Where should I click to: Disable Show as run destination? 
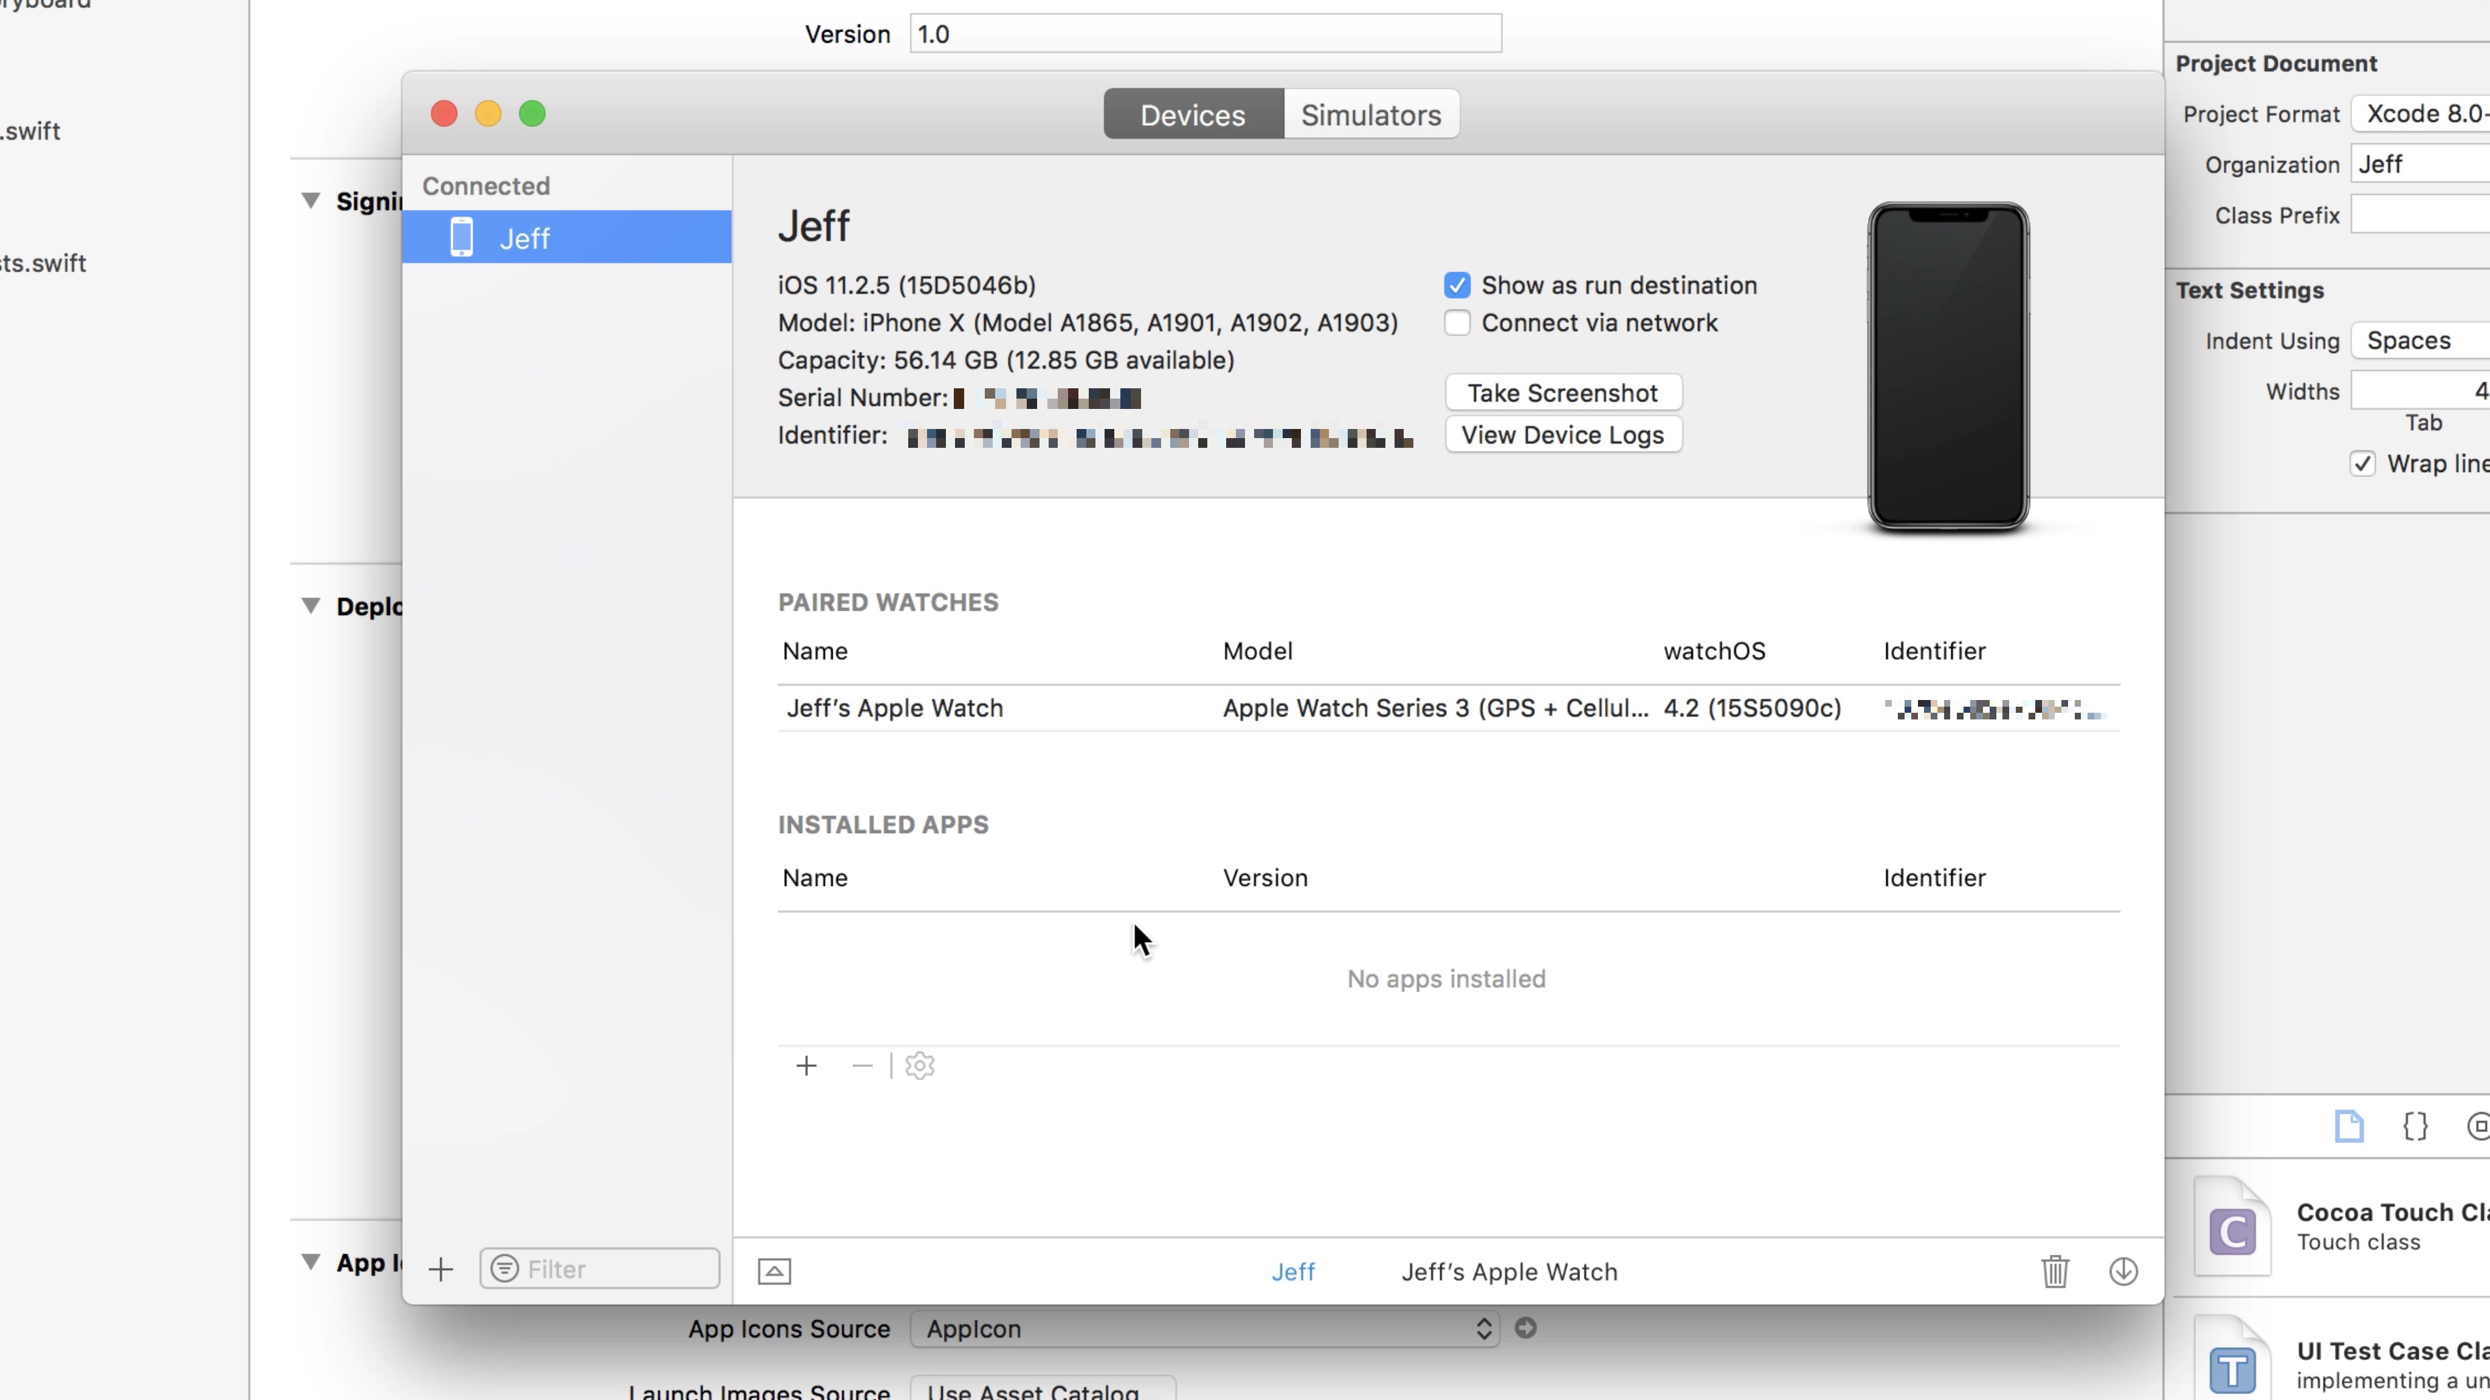pos(1457,284)
